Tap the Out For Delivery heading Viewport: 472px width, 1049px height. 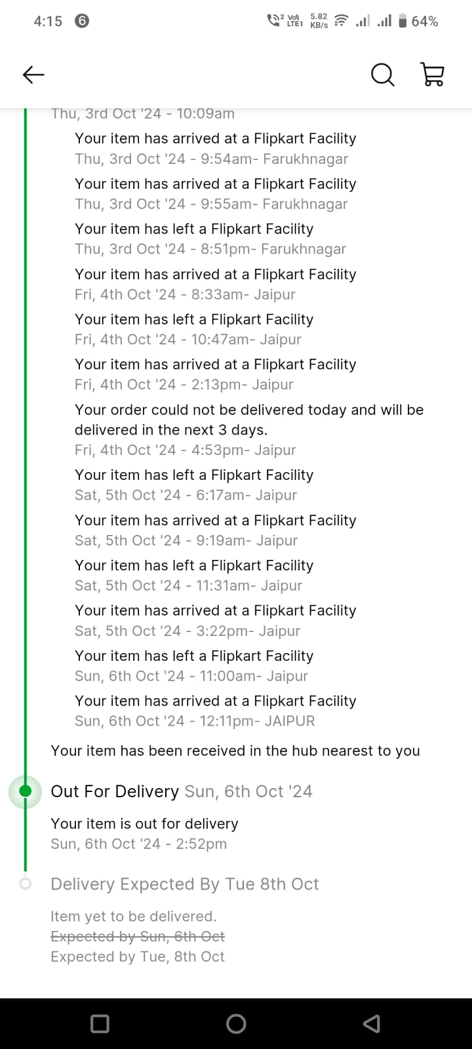(115, 791)
